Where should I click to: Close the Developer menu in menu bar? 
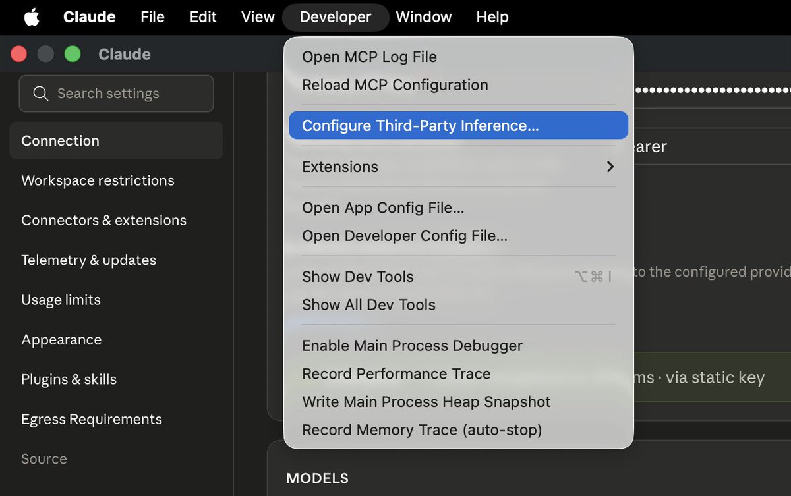coord(336,17)
